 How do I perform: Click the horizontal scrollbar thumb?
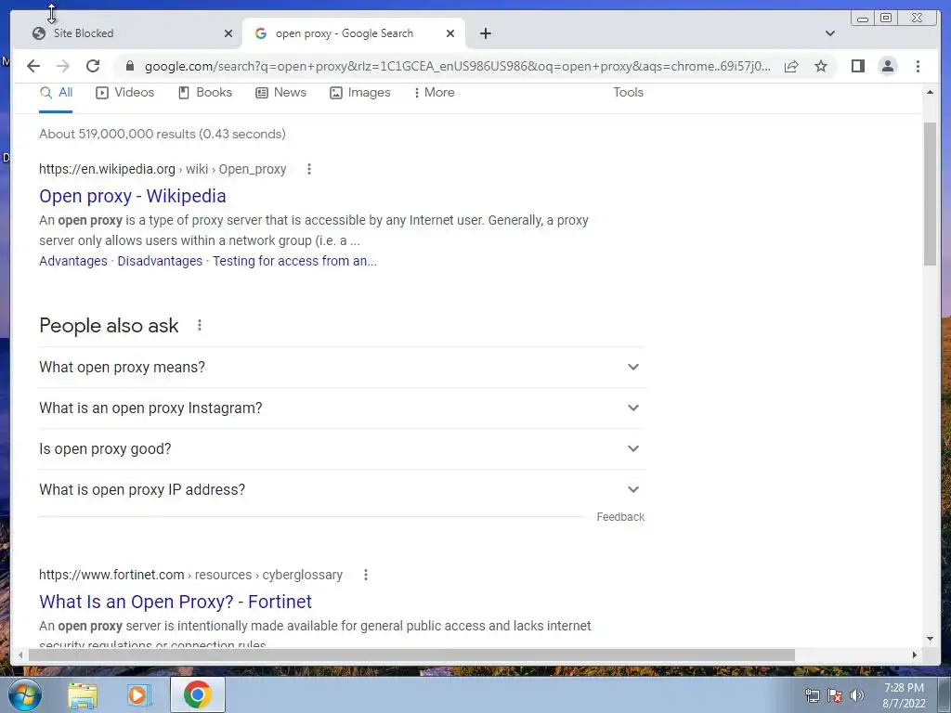click(x=411, y=655)
